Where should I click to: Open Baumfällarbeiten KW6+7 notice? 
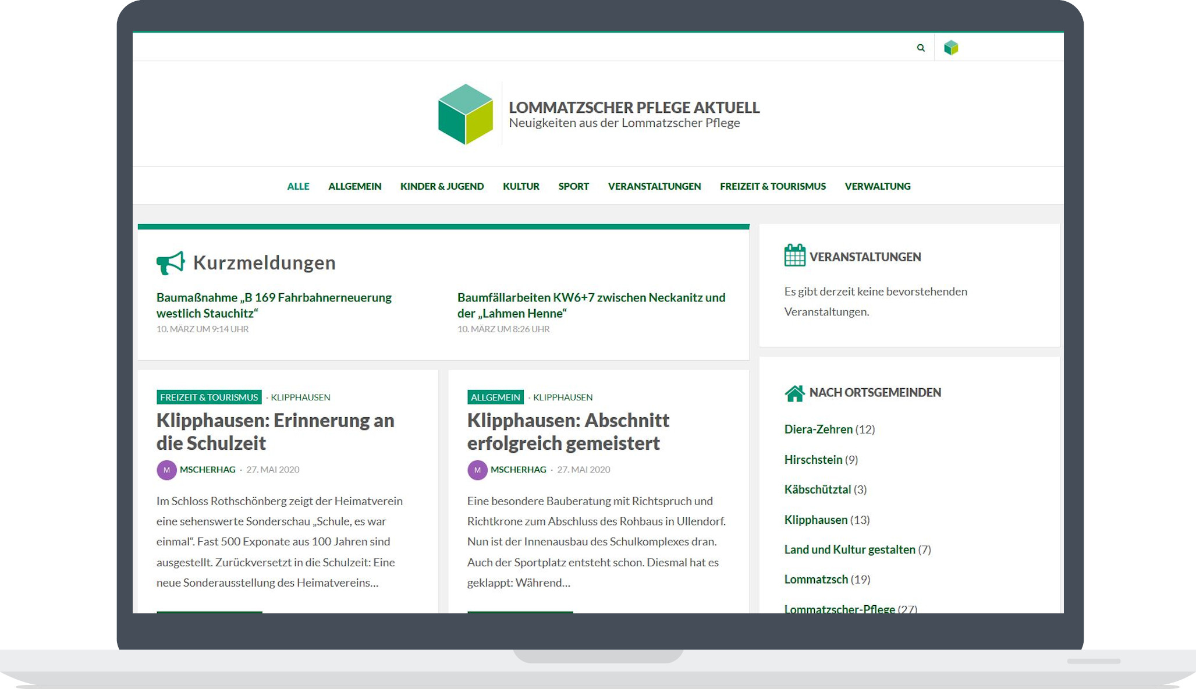point(591,305)
